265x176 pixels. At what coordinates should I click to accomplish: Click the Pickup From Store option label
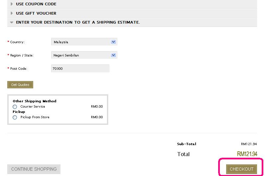35,117
